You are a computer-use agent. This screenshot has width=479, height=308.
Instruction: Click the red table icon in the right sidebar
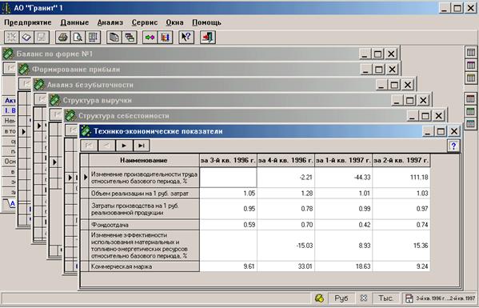[471, 98]
